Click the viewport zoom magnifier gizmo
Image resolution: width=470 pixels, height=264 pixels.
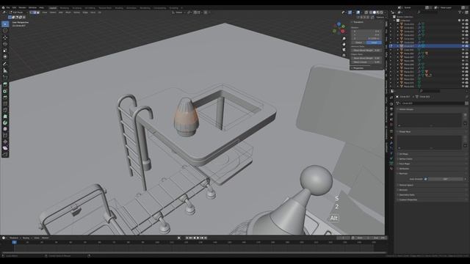pos(344,39)
